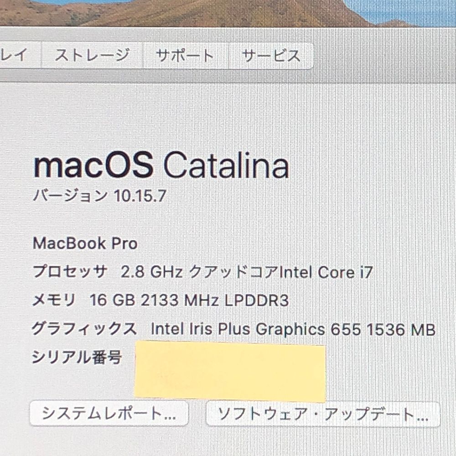Click the プロセッサ label
This screenshot has width=456, height=456.
pyautogui.click(x=70, y=271)
